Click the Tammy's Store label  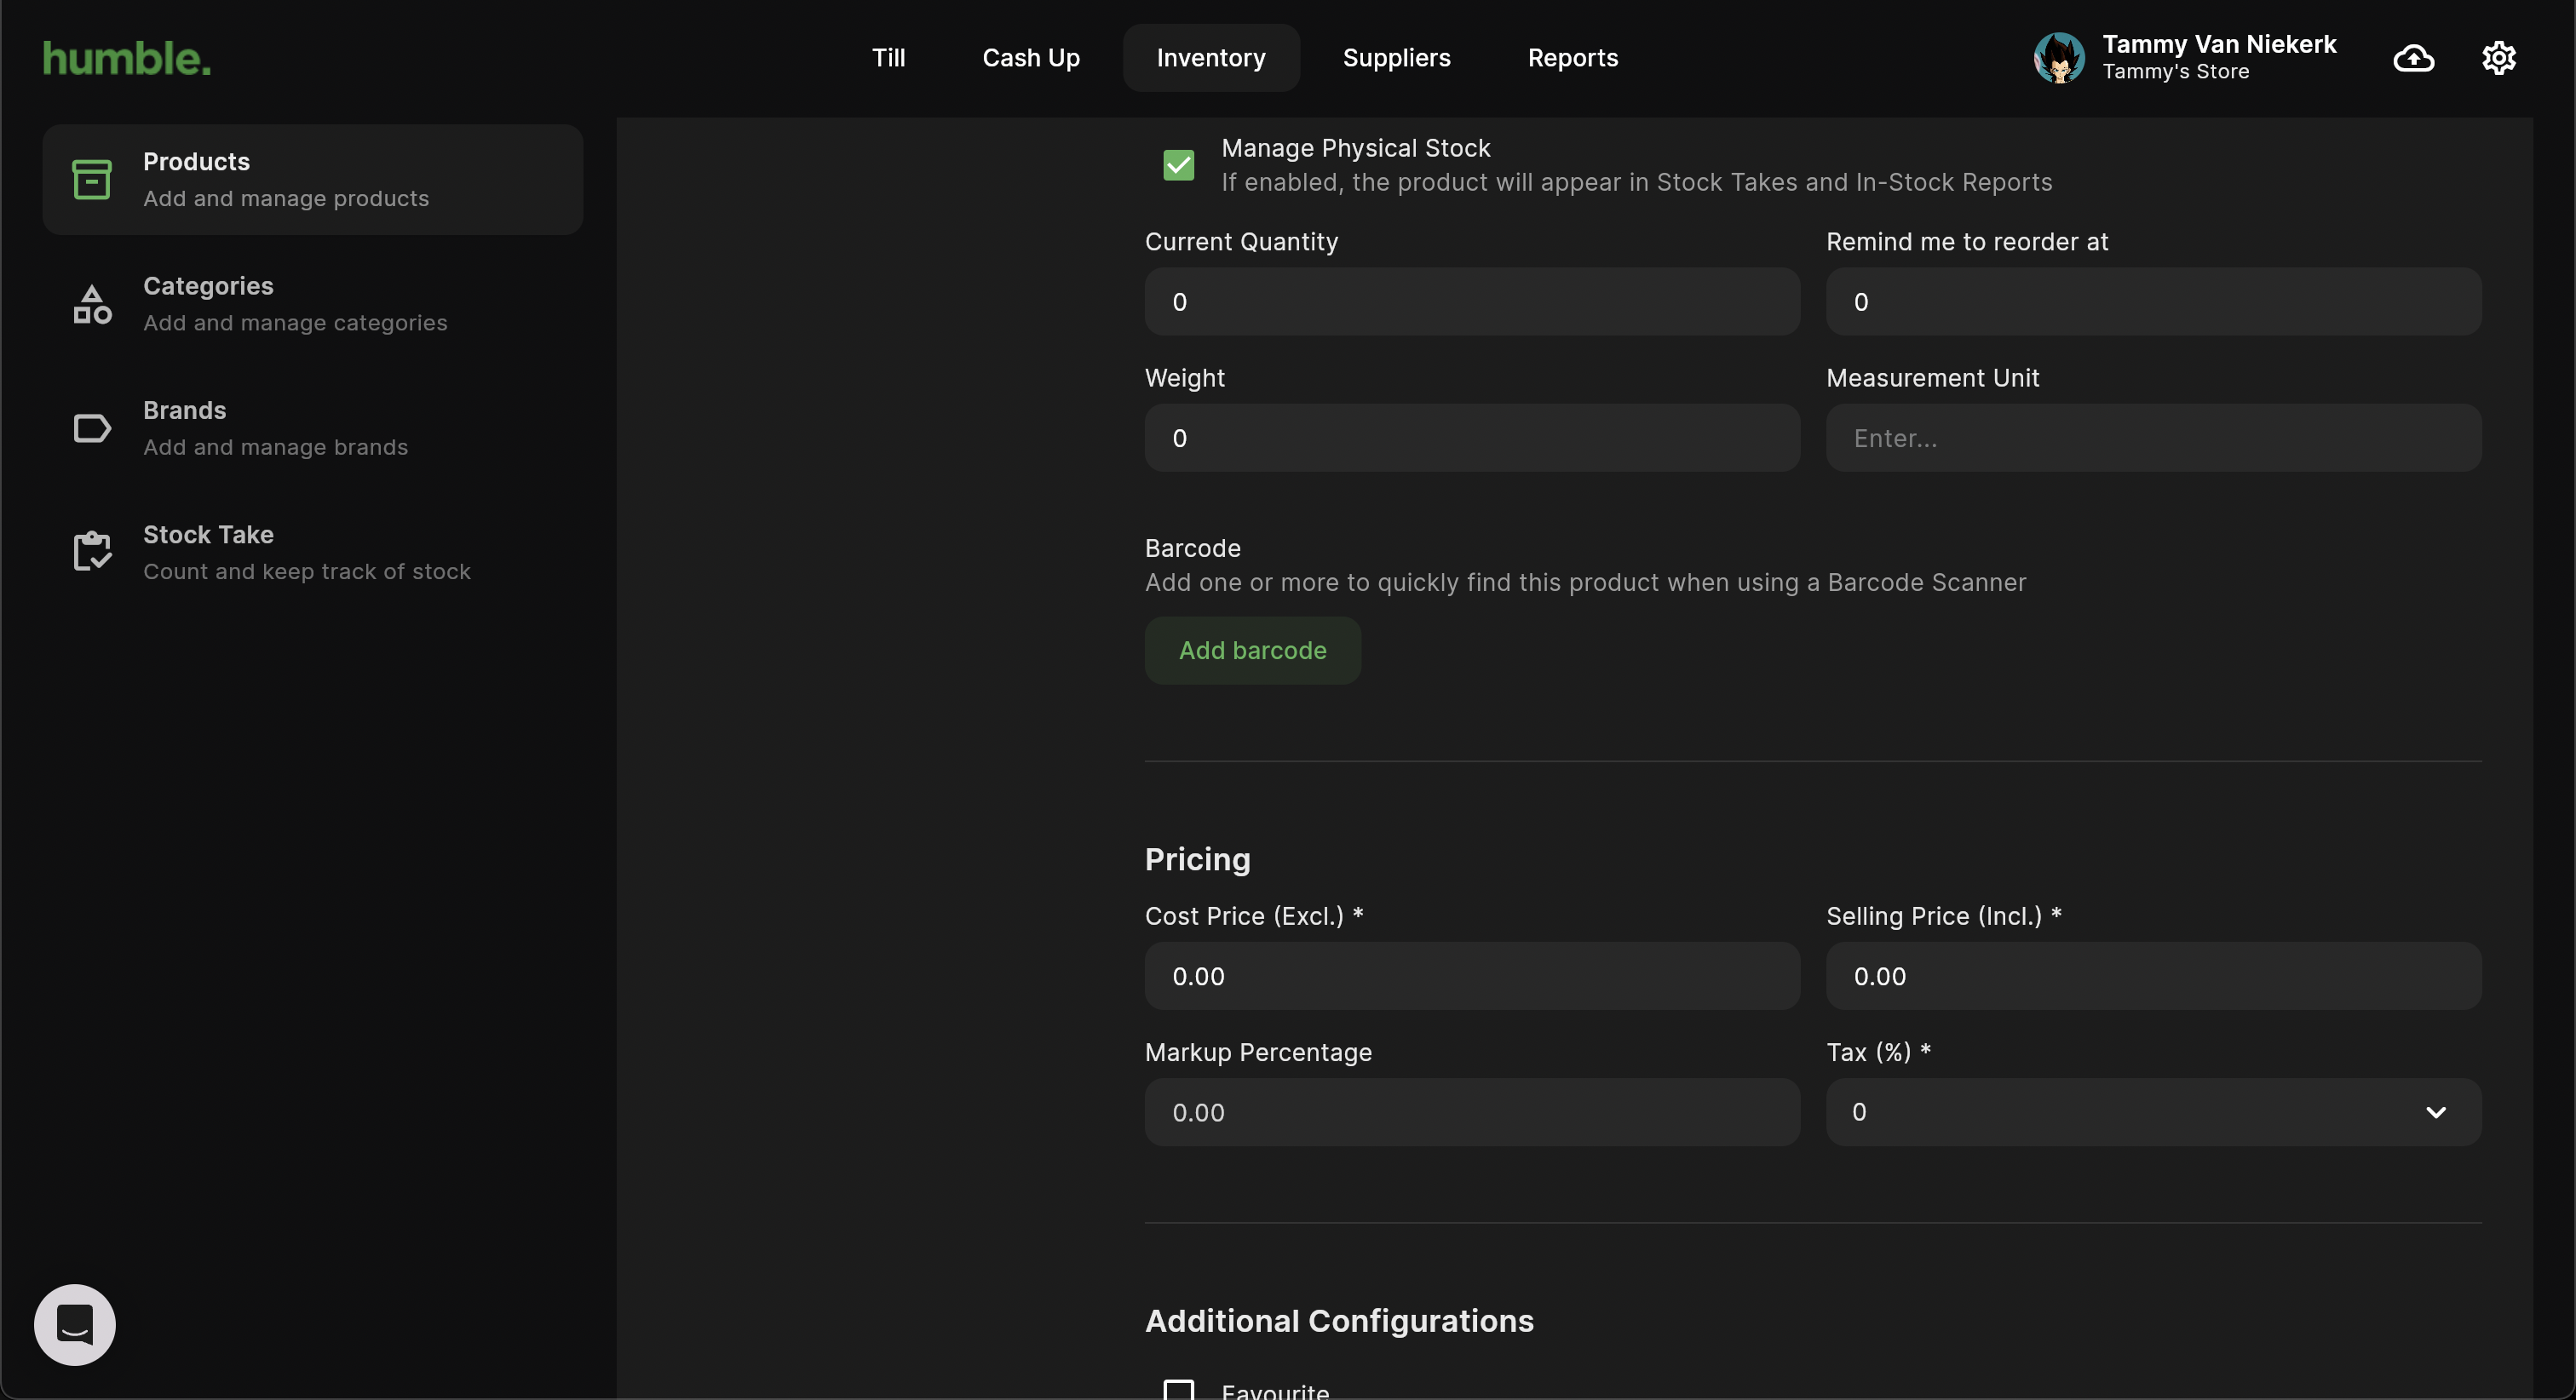click(x=2175, y=72)
